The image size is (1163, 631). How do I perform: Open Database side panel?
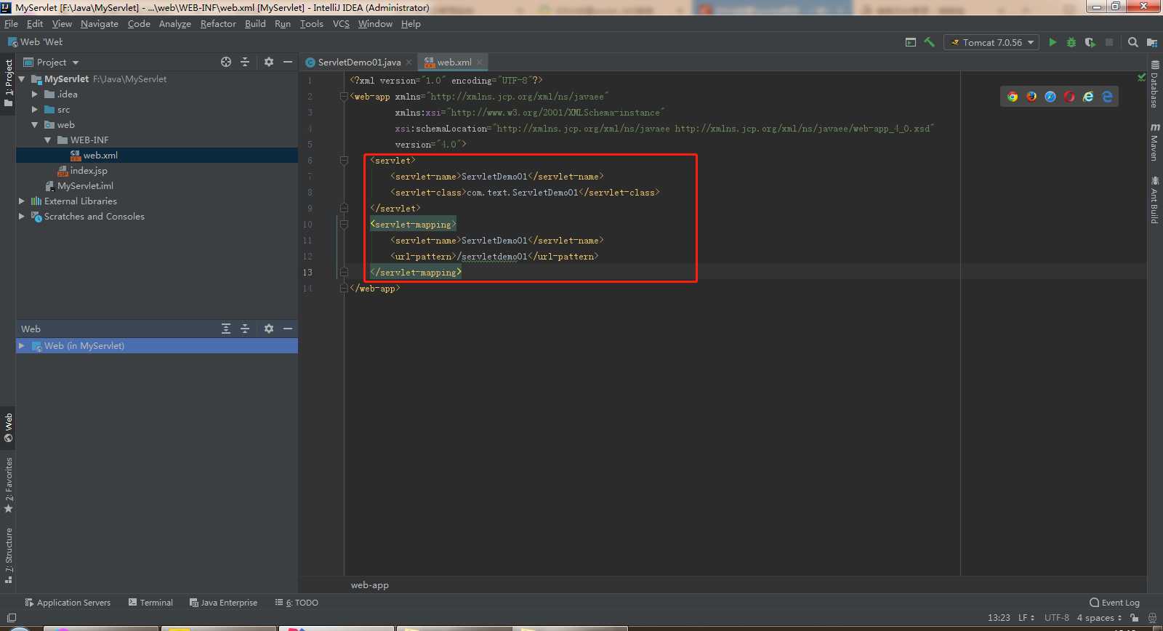click(x=1154, y=85)
